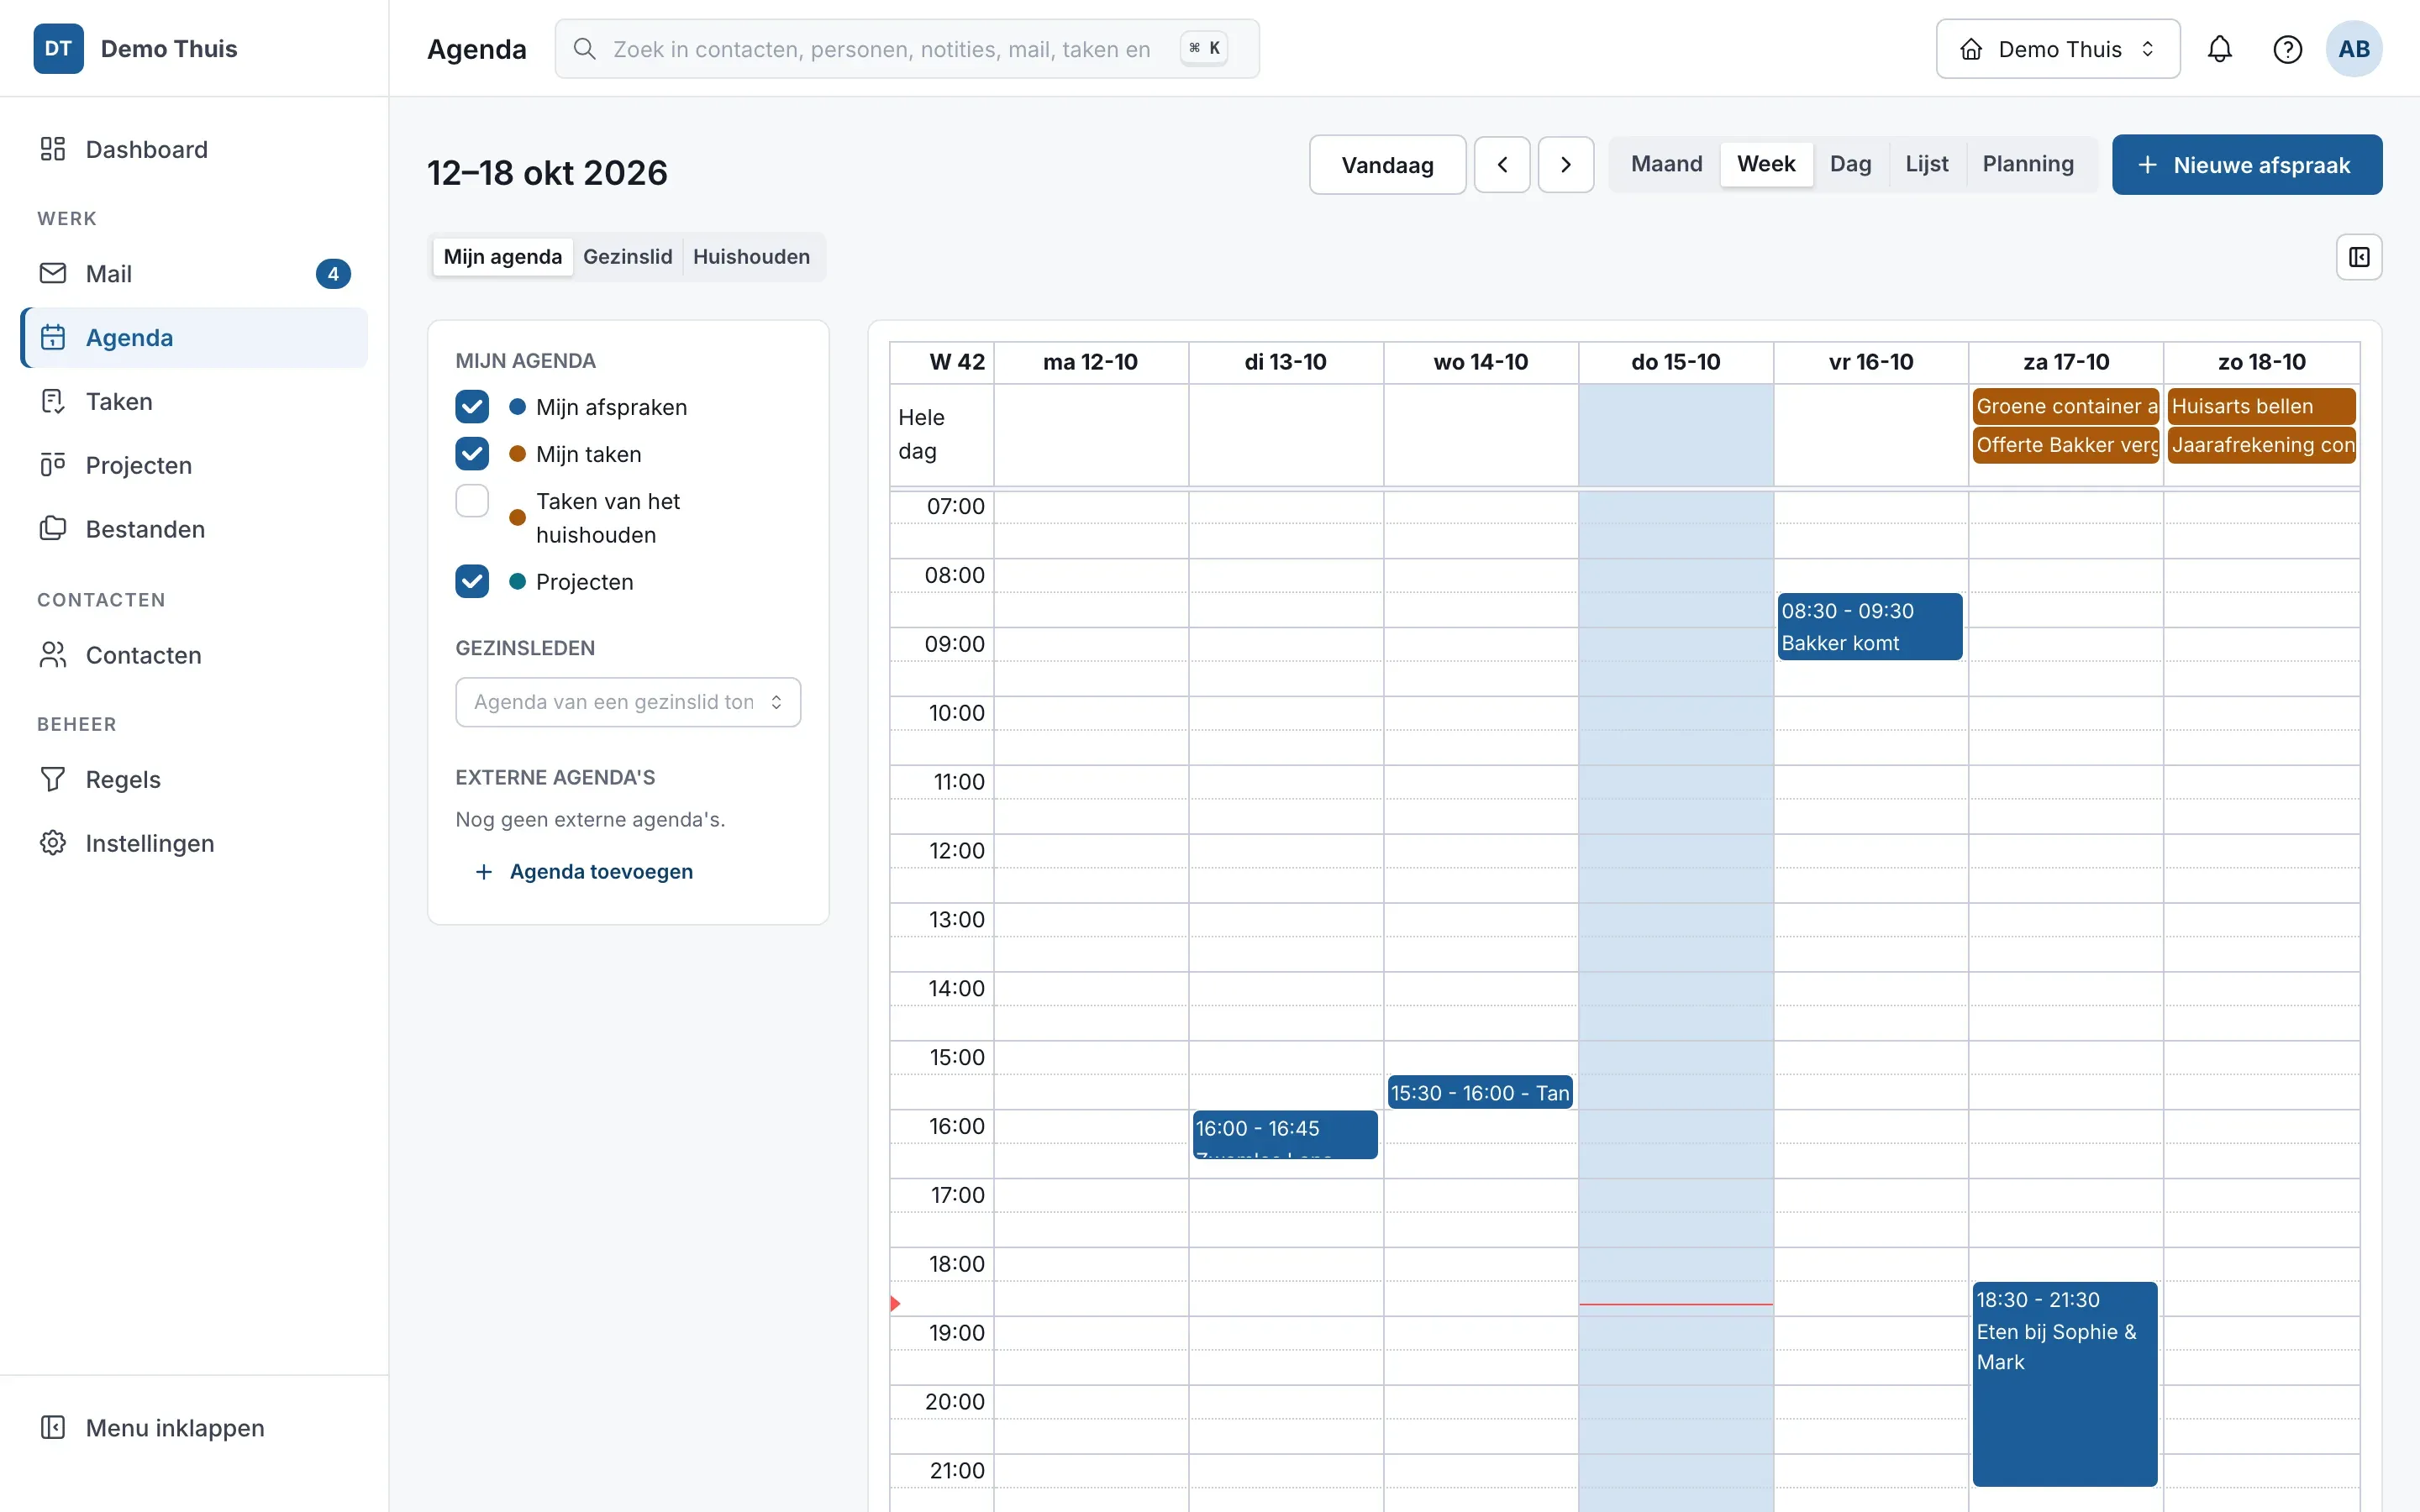The width and height of the screenshot is (2420, 1512).
Task: Open Bestanden files section
Action: pyautogui.click(x=194, y=529)
